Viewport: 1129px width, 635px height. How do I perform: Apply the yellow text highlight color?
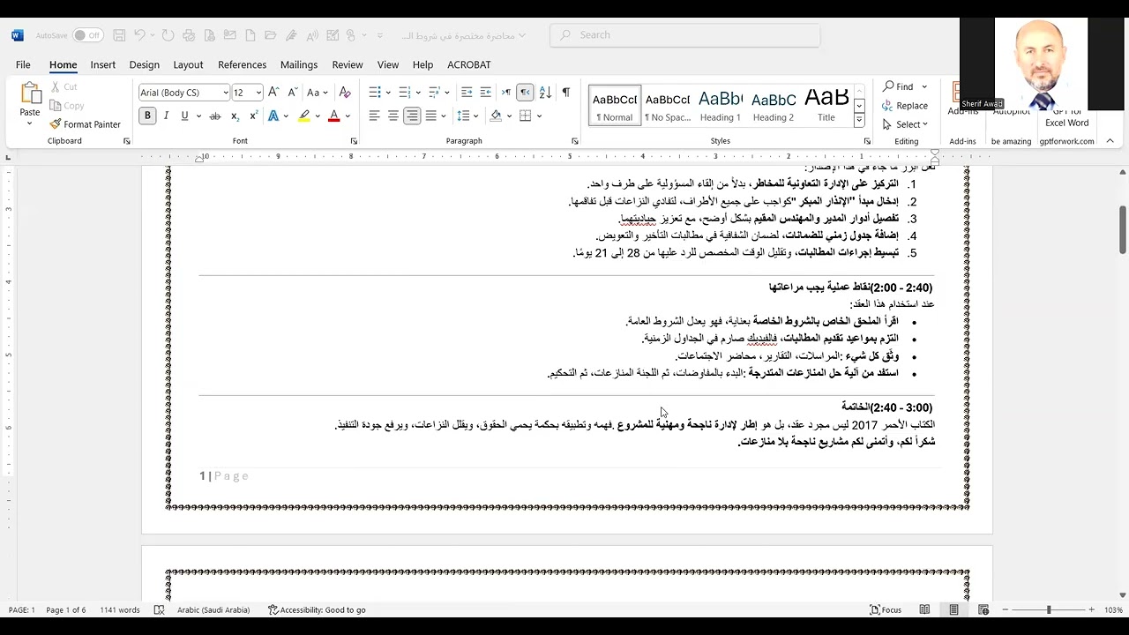pyautogui.click(x=304, y=116)
